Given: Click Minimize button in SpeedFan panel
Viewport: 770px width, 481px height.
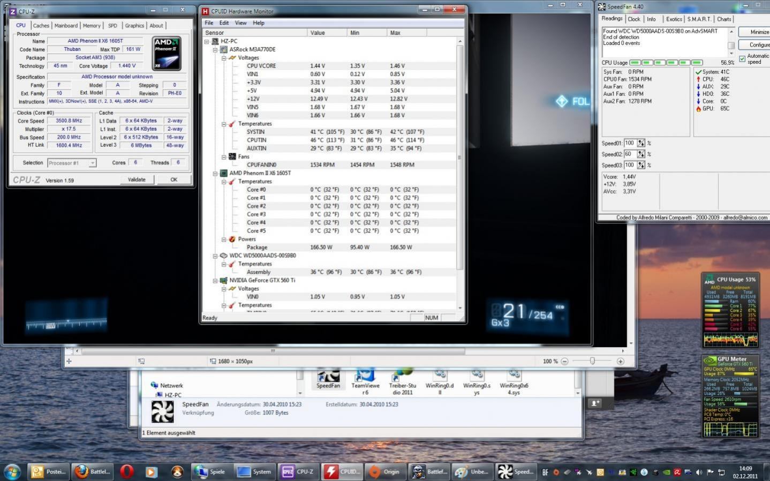Looking at the screenshot, I should coord(755,32).
